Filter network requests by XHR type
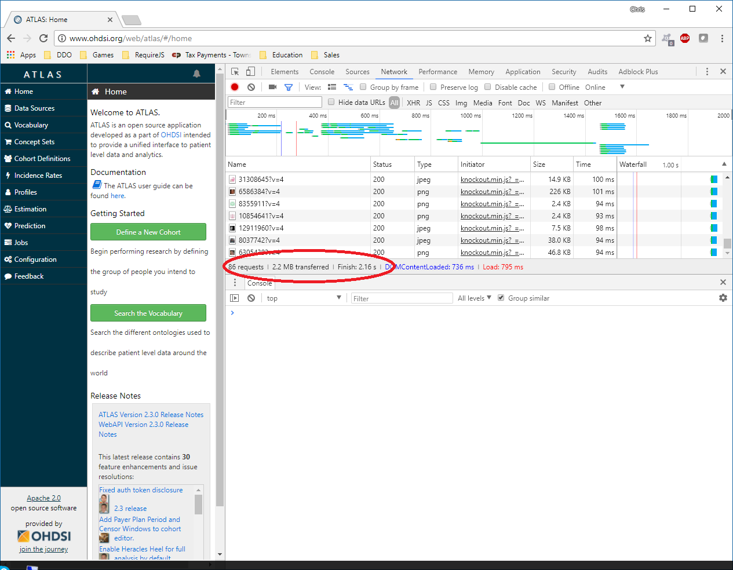This screenshot has height=570, width=733. point(413,103)
